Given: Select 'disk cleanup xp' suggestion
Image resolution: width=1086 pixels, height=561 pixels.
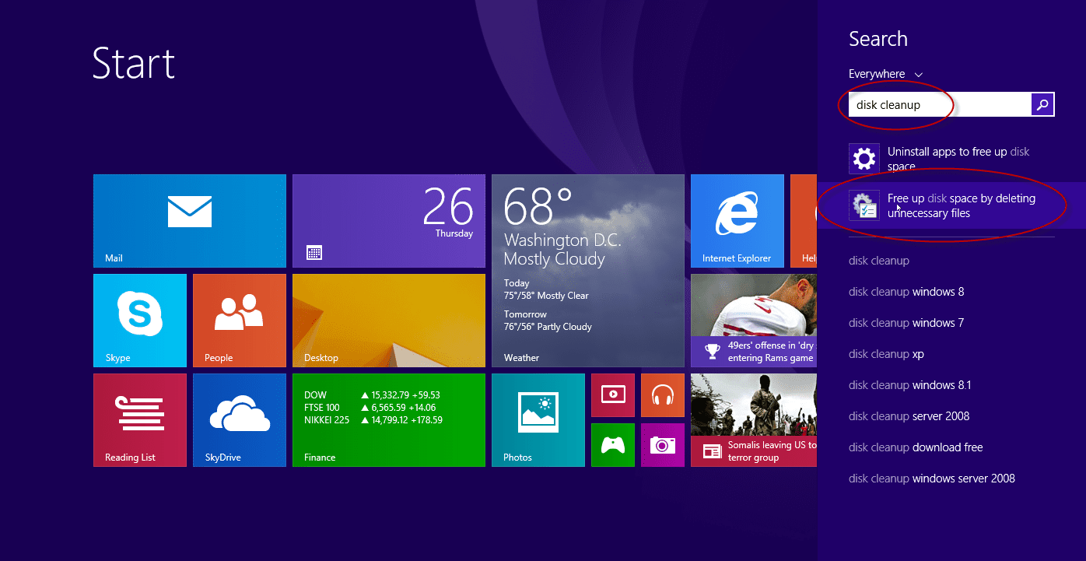Looking at the screenshot, I should click(x=886, y=354).
